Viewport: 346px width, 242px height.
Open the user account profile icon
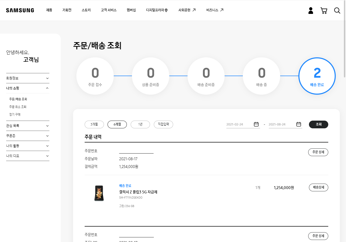pos(311,11)
